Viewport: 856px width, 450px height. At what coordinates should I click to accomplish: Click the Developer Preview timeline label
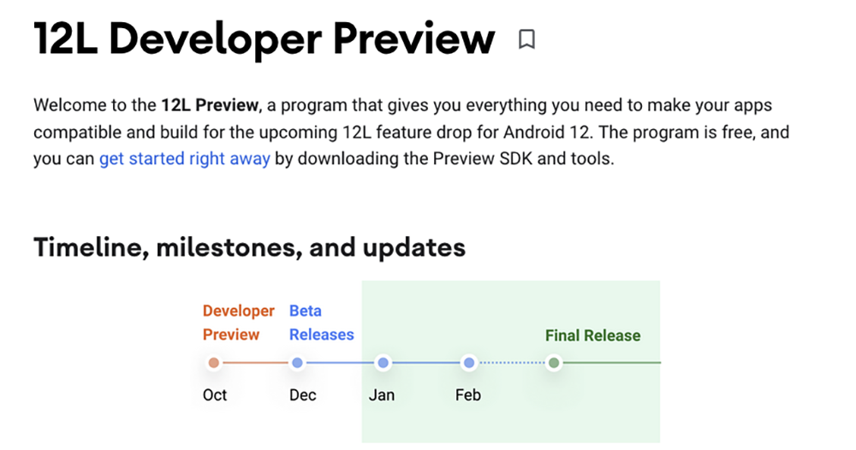pyautogui.click(x=239, y=323)
